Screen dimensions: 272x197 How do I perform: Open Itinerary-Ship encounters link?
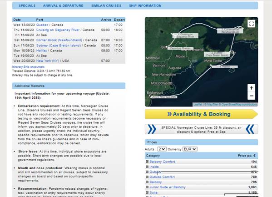pos(28,67)
